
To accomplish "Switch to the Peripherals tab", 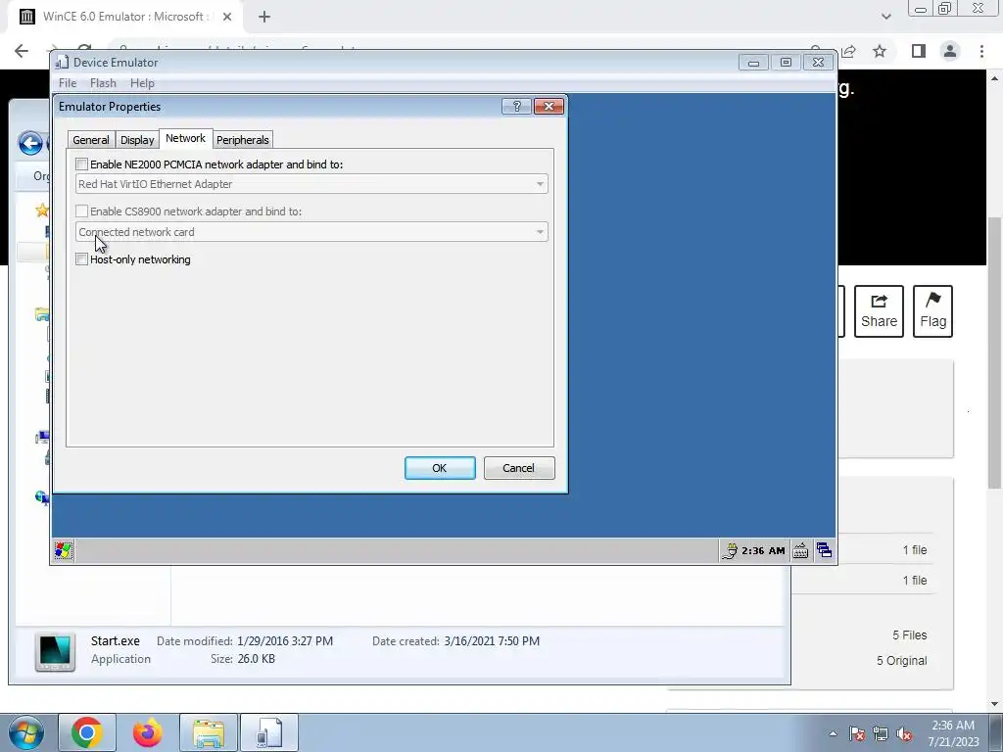I will pos(243,140).
